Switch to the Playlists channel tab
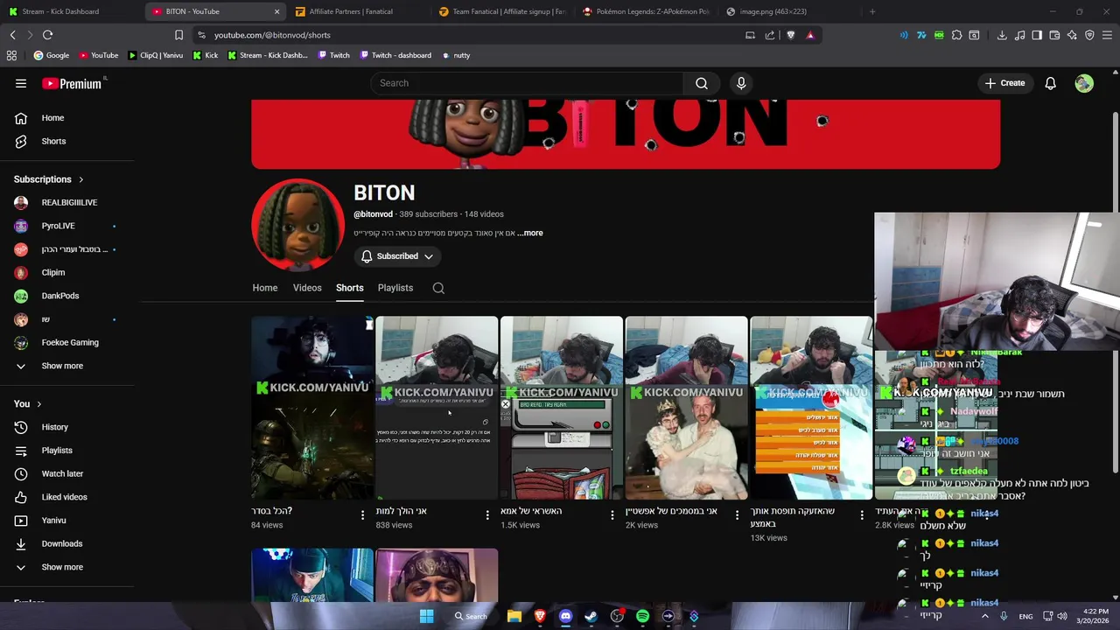 click(x=395, y=288)
